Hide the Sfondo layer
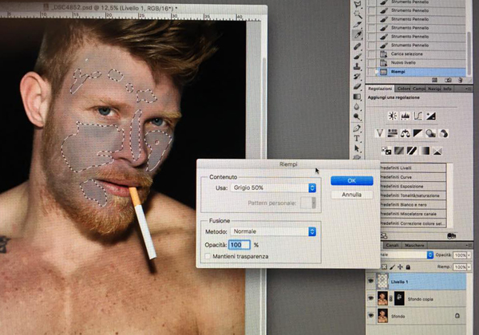 click(370, 316)
